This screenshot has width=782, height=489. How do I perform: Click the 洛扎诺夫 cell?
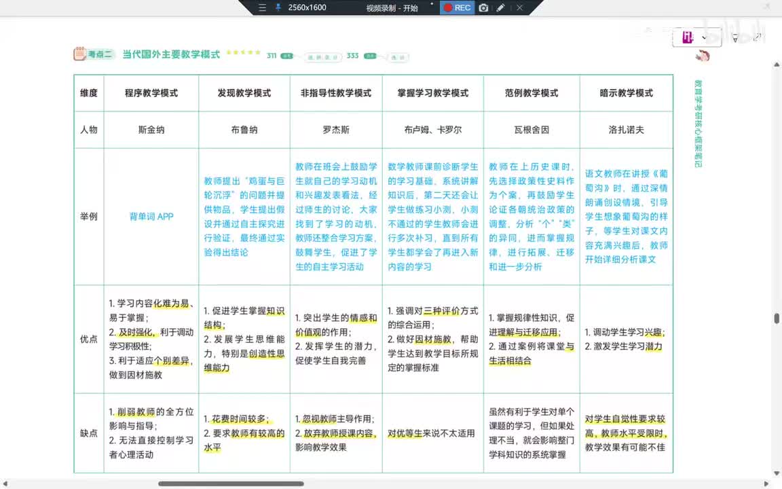(626, 130)
